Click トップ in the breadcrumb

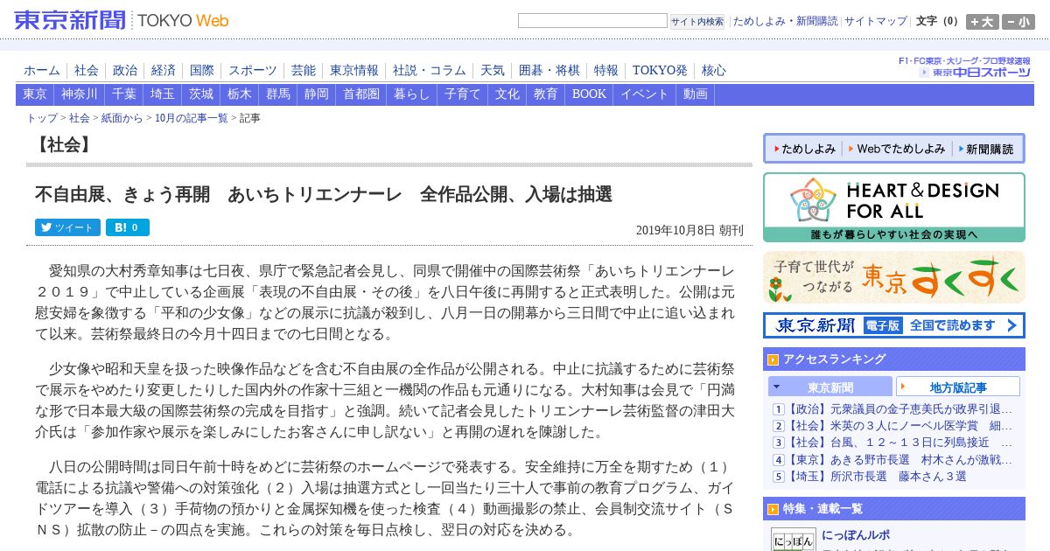coord(42,118)
